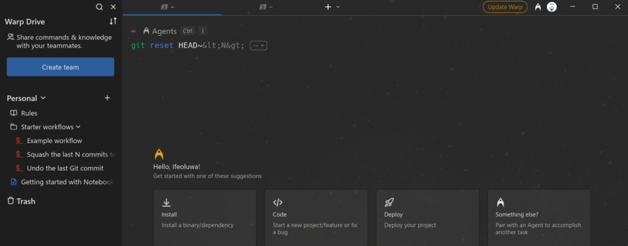
Task: Switch to the first terminal tab
Action: (x=172, y=7)
